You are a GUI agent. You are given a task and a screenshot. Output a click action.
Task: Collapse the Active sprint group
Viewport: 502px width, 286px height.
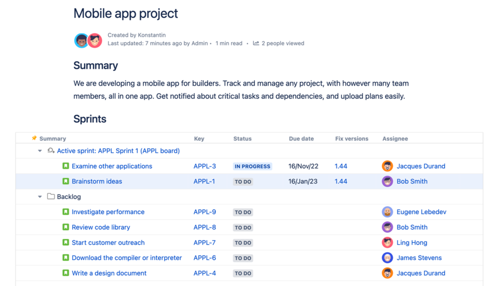pyautogui.click(x=40, y=151)
